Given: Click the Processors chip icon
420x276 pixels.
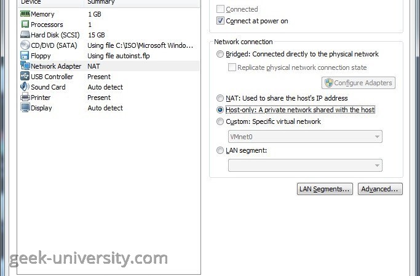Looking at the screenshot, I should tap(25, 25).
